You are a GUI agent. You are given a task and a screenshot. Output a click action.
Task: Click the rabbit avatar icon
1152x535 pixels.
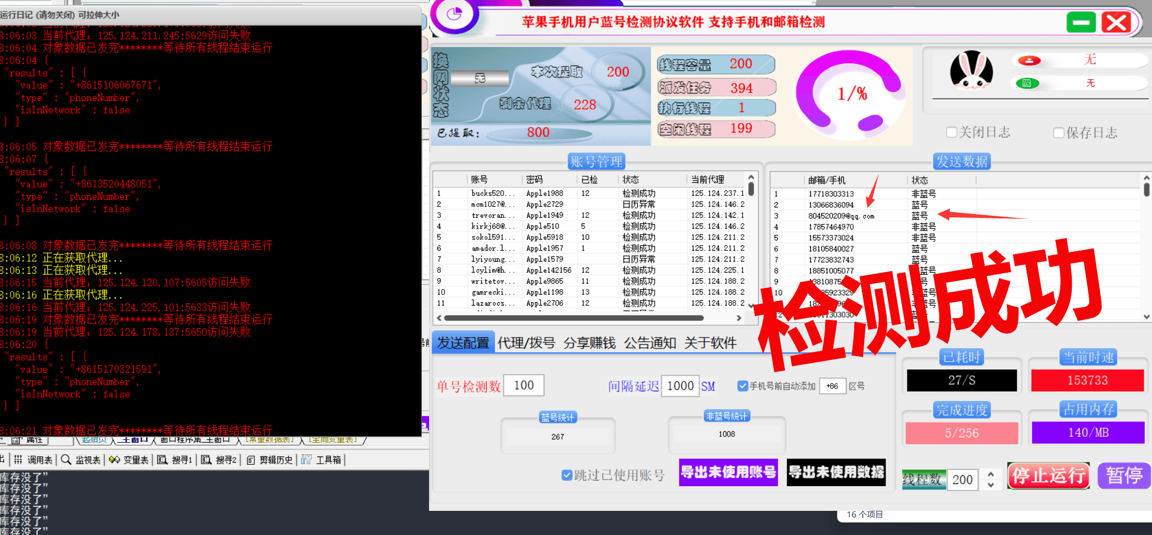click(971, 70)
